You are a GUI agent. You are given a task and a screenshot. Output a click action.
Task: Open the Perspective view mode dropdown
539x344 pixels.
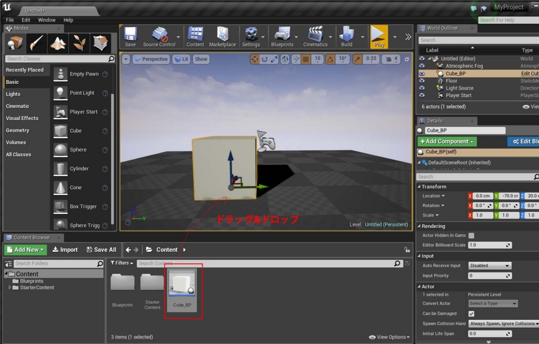click(151, 59)
